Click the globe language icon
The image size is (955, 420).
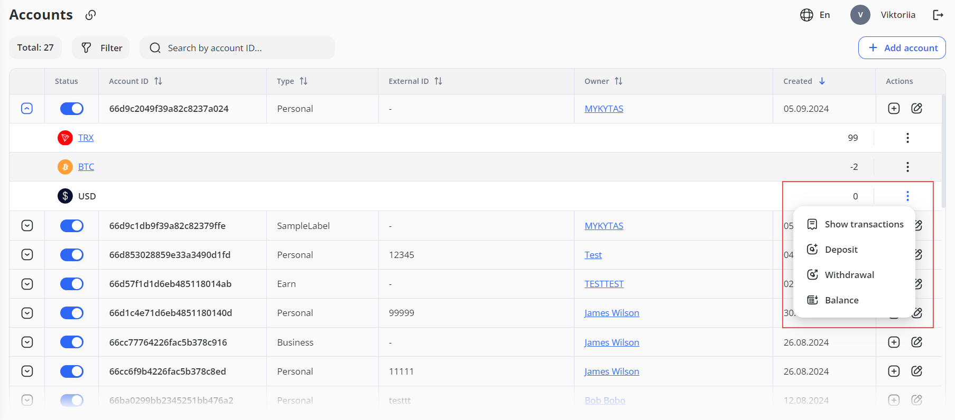(806, 15)
